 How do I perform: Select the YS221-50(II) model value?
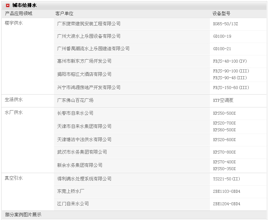(x=226, y=179)
